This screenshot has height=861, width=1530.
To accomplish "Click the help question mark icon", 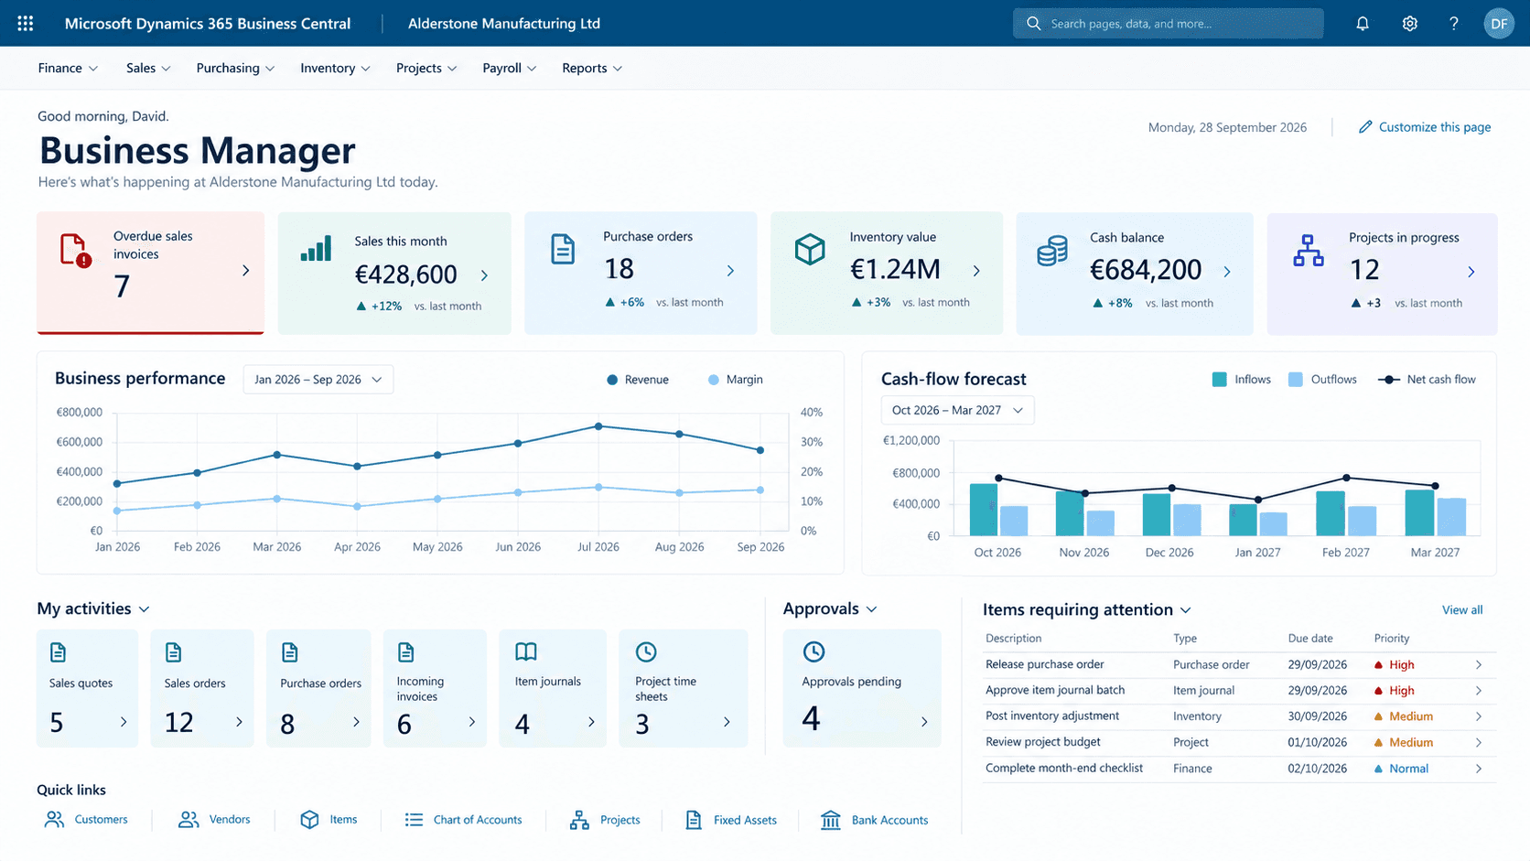I will (x=1454, y=24).
